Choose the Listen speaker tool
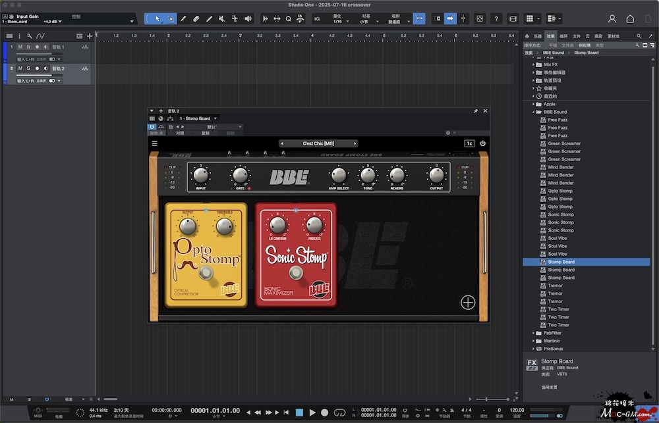 click(248, 18)
